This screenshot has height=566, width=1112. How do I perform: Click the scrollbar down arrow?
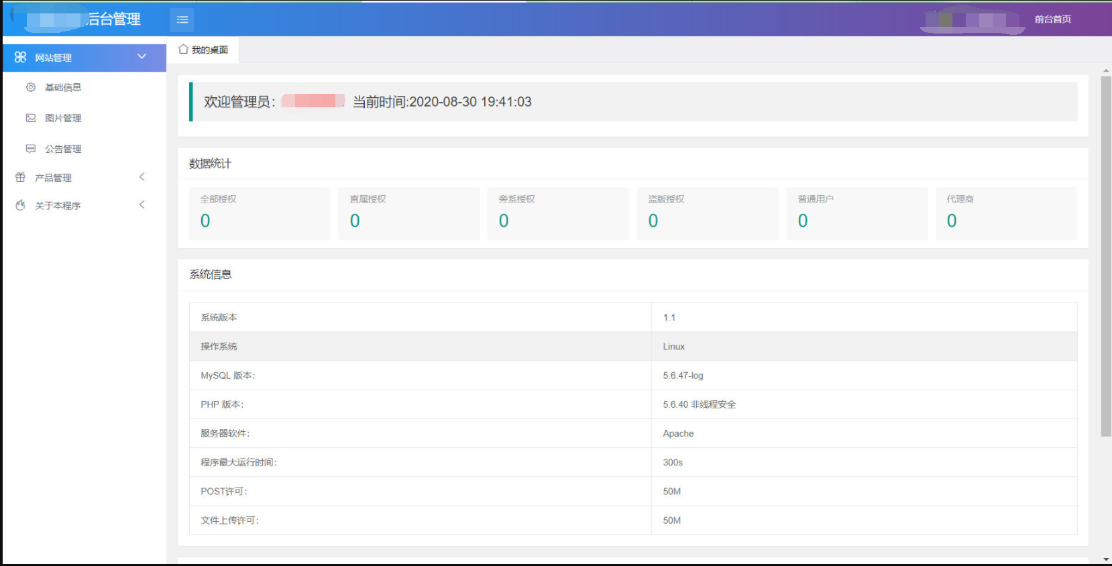coord(1106,559)
